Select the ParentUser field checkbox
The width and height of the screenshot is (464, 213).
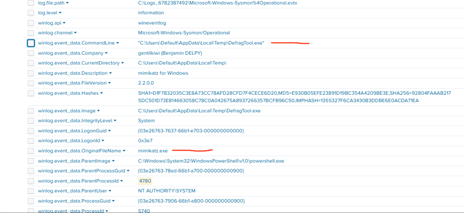[31, 191]
